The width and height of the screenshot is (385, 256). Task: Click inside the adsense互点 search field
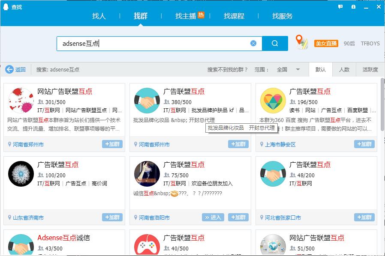coord(150,43)
